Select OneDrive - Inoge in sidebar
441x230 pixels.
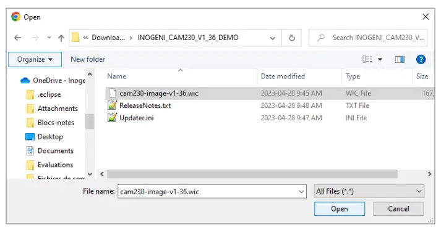[x=59, y=81]
